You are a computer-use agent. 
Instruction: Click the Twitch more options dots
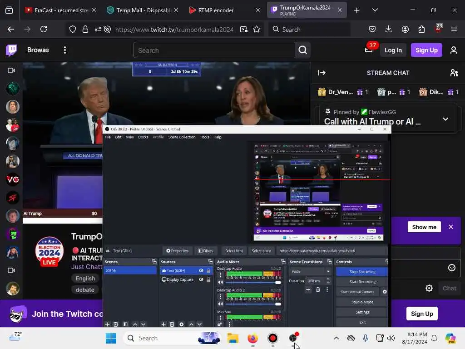(x=64, y=50)
